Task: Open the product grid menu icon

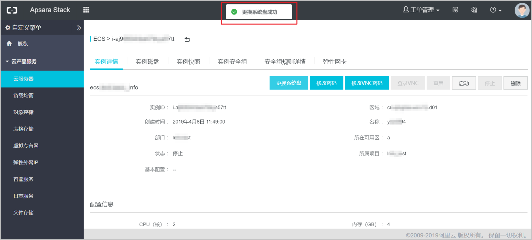Action: tap(86, 10)
